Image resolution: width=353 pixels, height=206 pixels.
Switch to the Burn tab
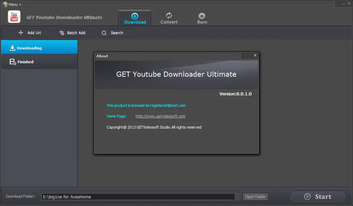(202, 18)
